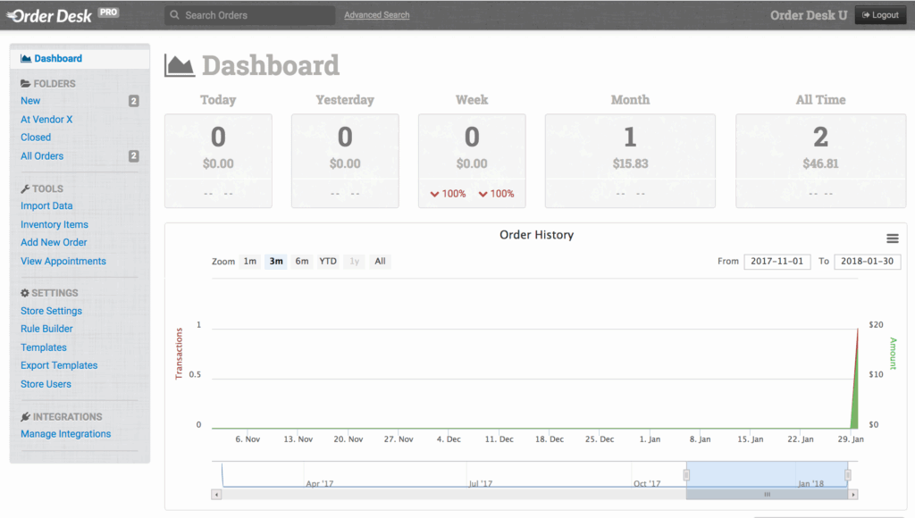Go to Rule Builder settings

(x=46, y=329)
